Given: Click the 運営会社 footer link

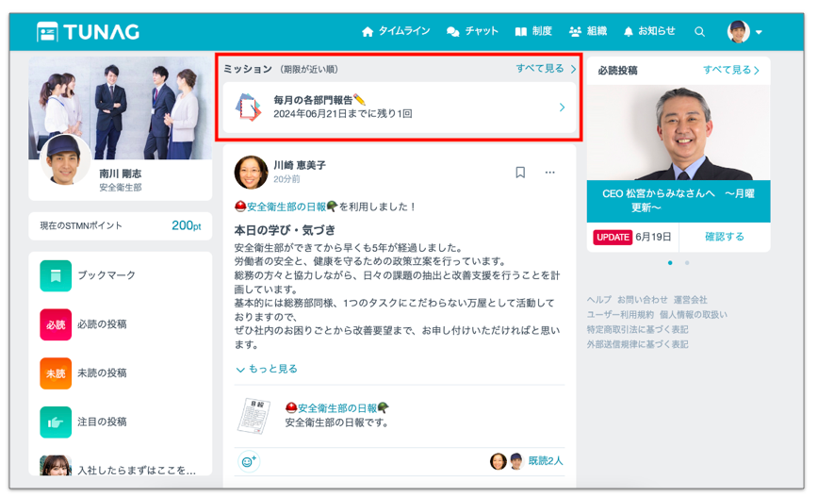Looking at the screenshot, I should [690, 300].
